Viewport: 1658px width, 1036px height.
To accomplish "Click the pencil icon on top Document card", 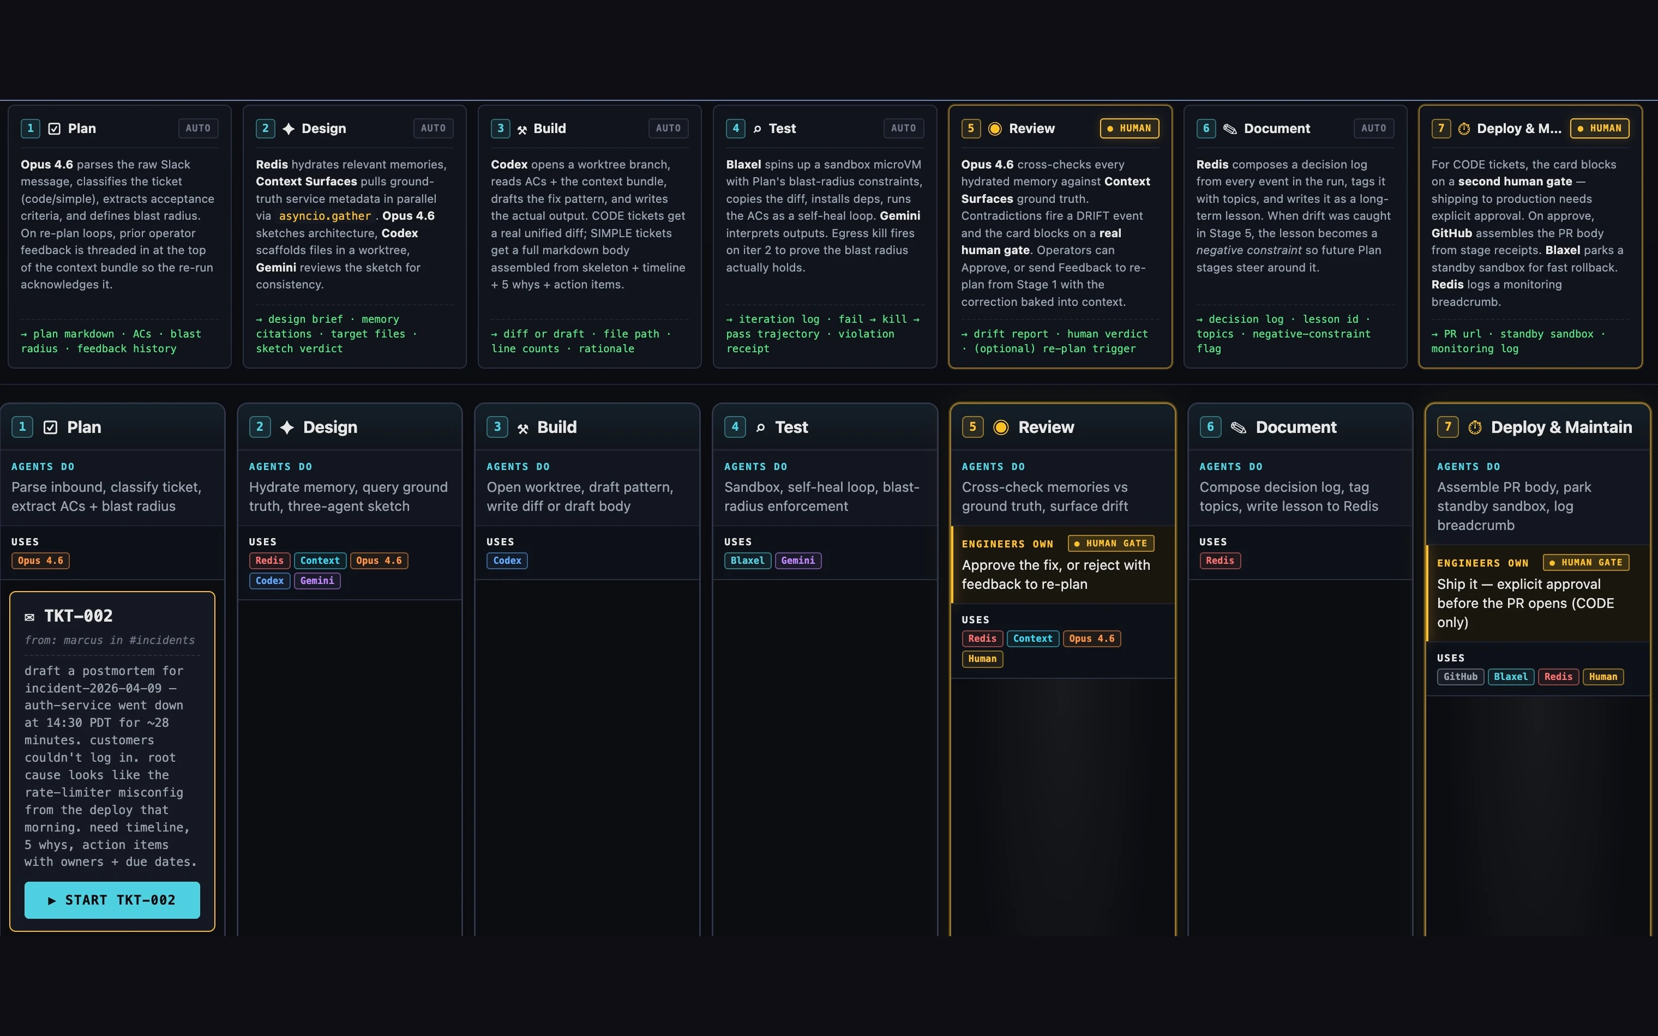I will [1230, 129].
